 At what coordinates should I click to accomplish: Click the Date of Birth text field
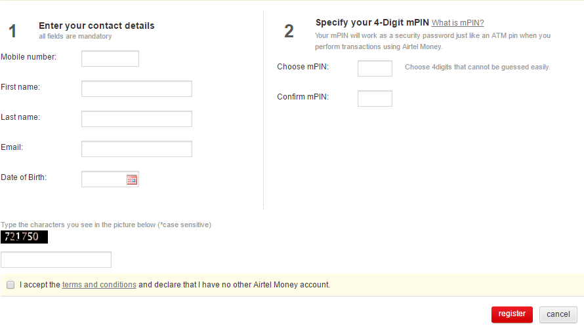click(103, 179)
